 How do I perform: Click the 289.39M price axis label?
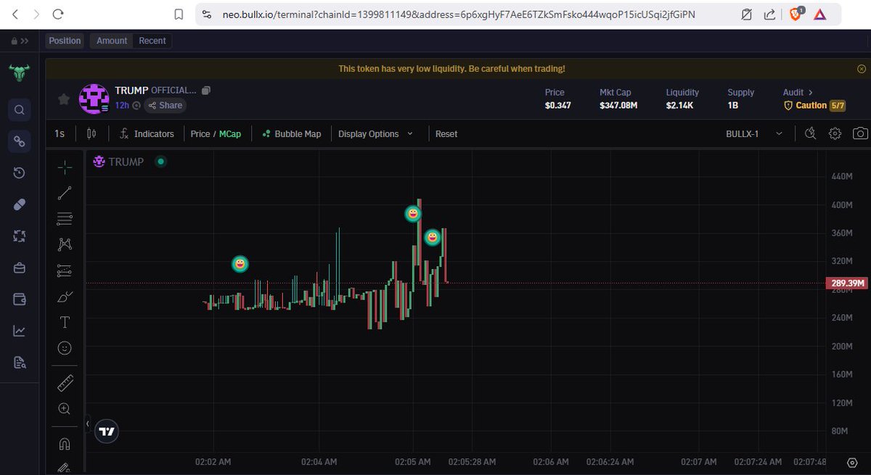[x=846, y=283]
